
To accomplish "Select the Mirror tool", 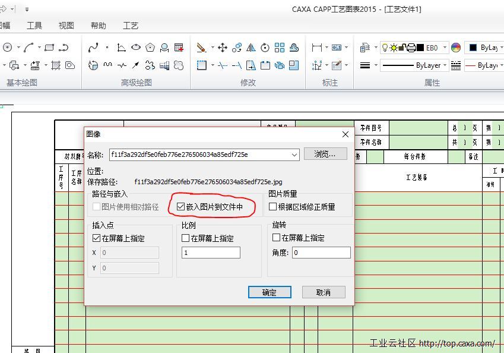I will 251,48.
